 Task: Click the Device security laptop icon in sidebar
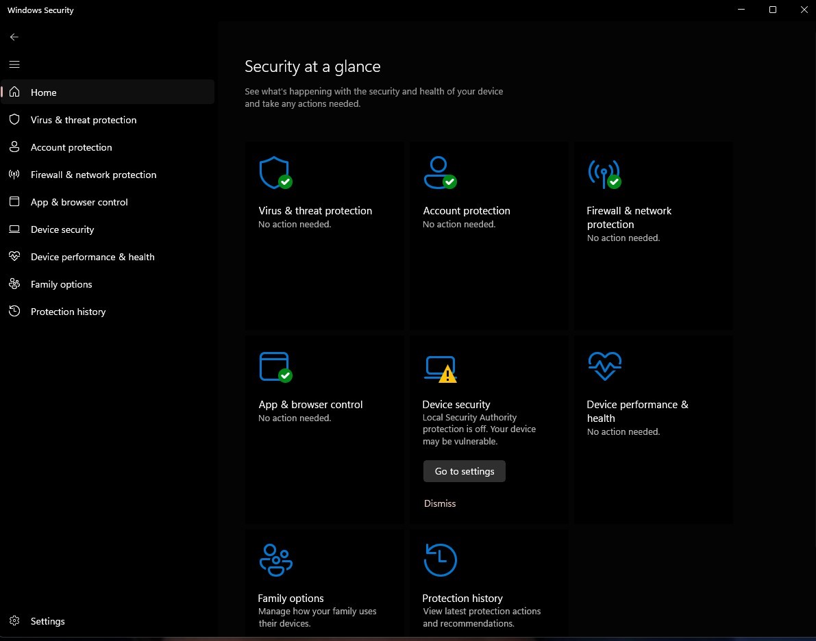[14, 229]
